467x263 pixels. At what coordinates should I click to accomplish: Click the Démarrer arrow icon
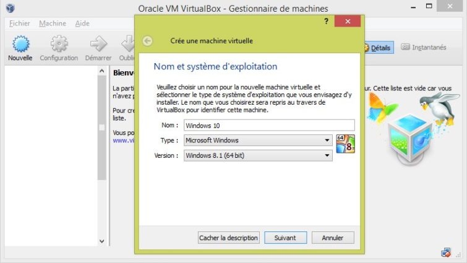click(98, 44)
